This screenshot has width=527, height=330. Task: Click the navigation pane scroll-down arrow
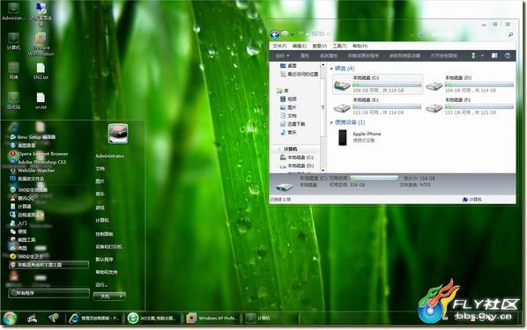323,171
